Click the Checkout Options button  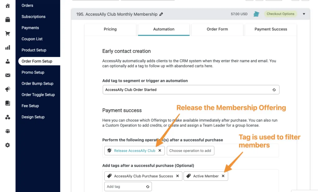pos(280,14)
